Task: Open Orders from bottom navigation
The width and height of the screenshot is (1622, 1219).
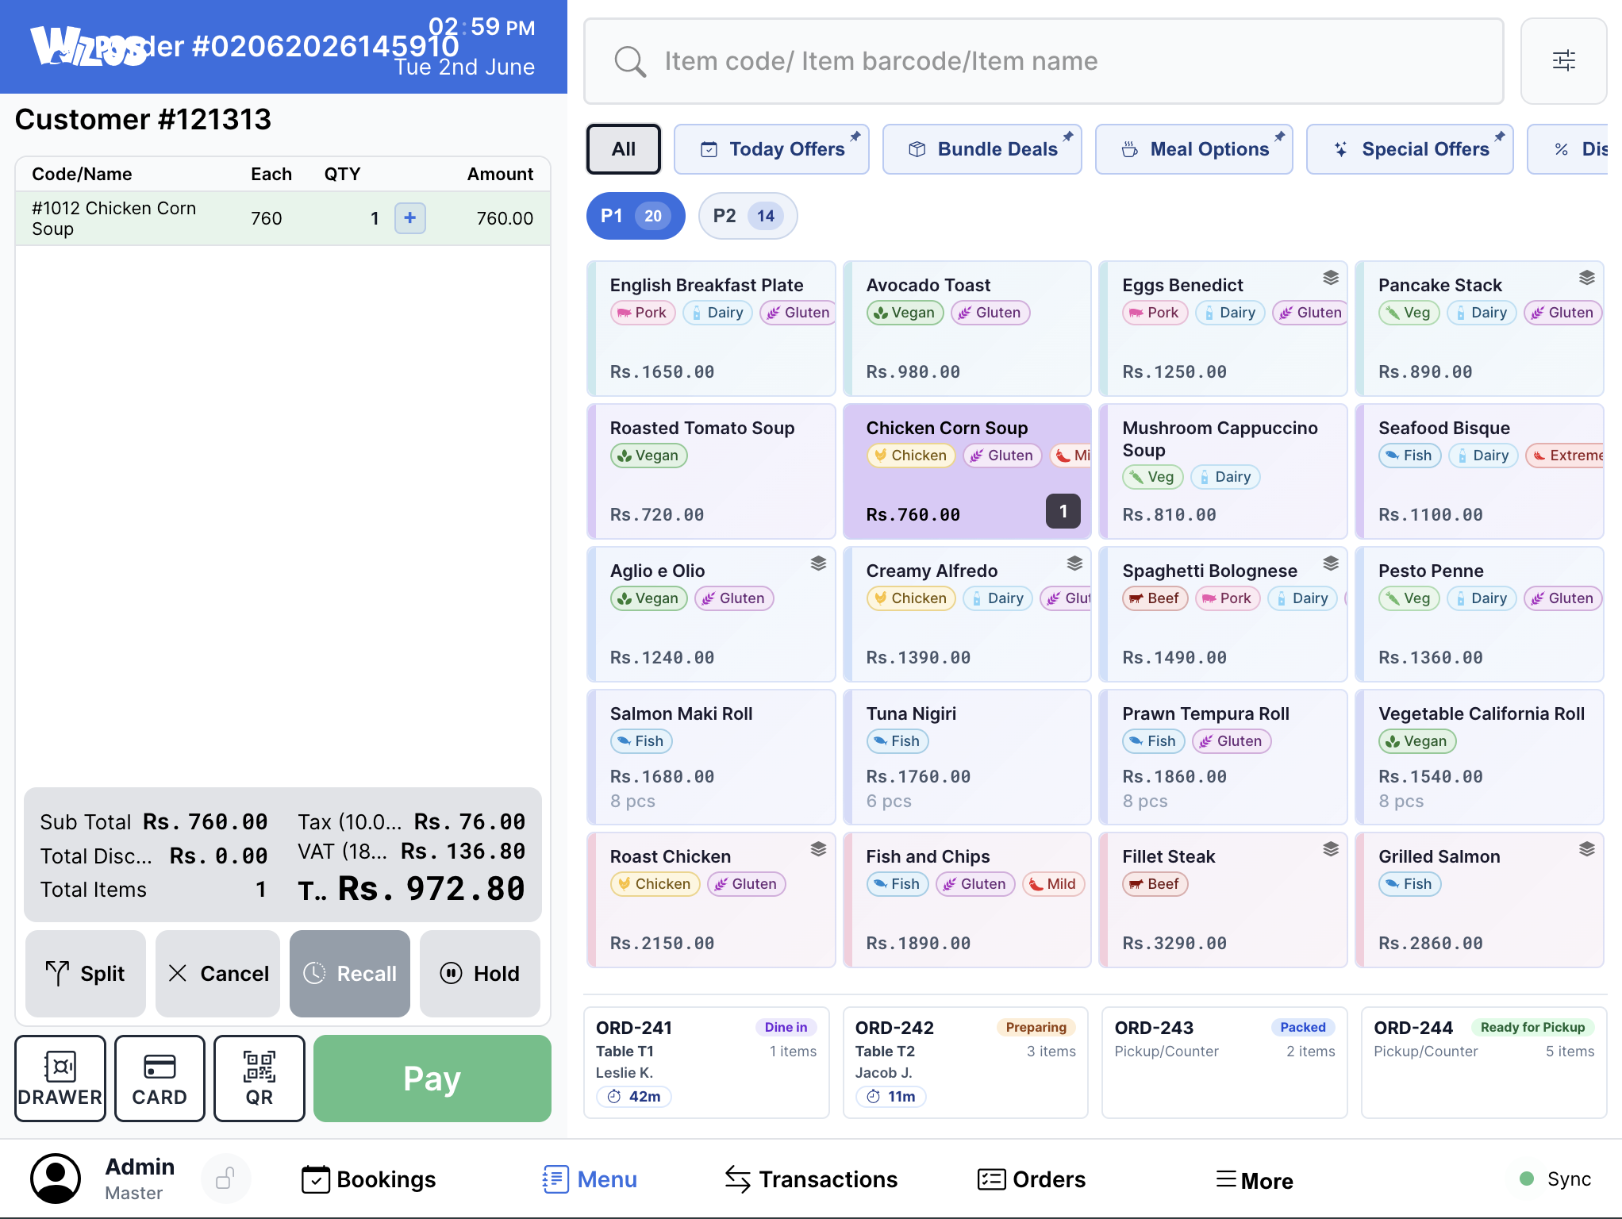Action: point(1032,1179)
